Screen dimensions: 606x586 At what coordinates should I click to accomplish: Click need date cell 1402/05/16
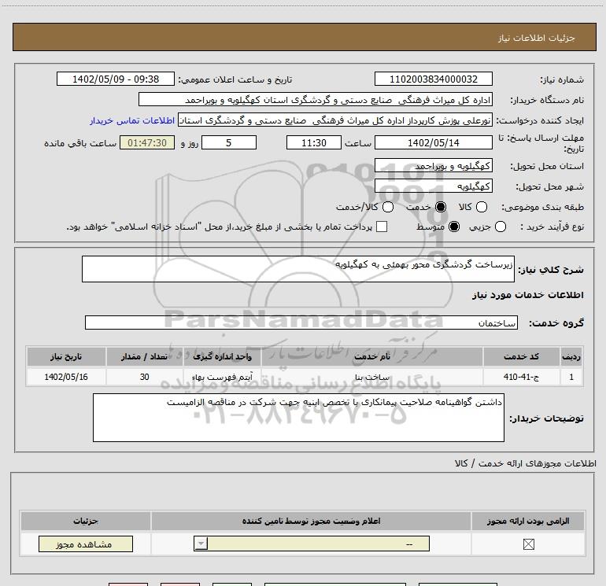point(66,377)
